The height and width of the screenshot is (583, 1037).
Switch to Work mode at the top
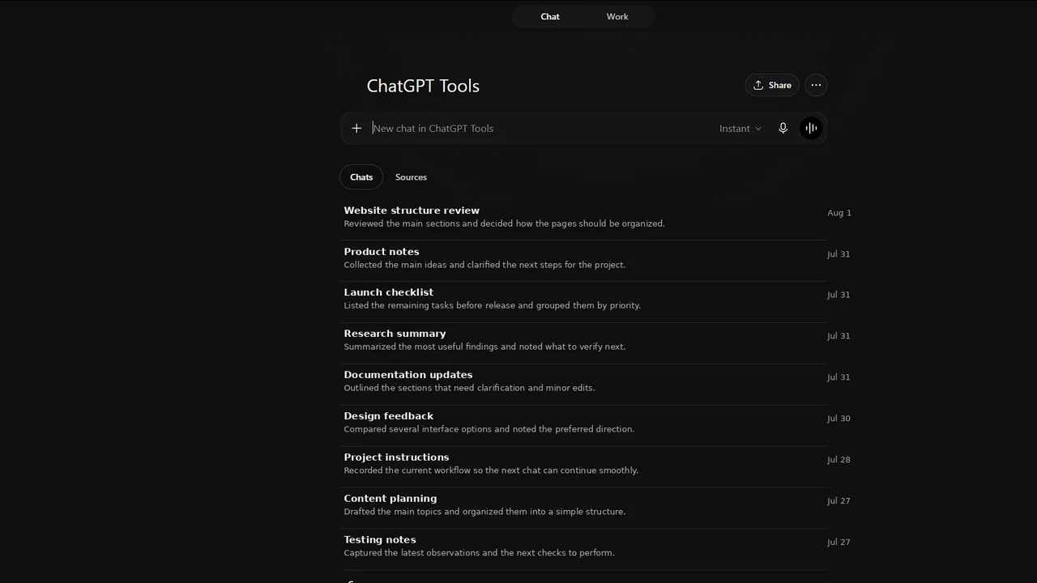point(617,16)
